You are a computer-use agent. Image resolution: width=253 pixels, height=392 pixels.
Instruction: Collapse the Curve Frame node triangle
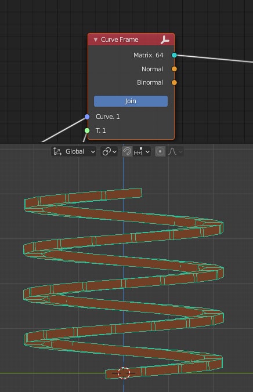[x=95, y=40]
